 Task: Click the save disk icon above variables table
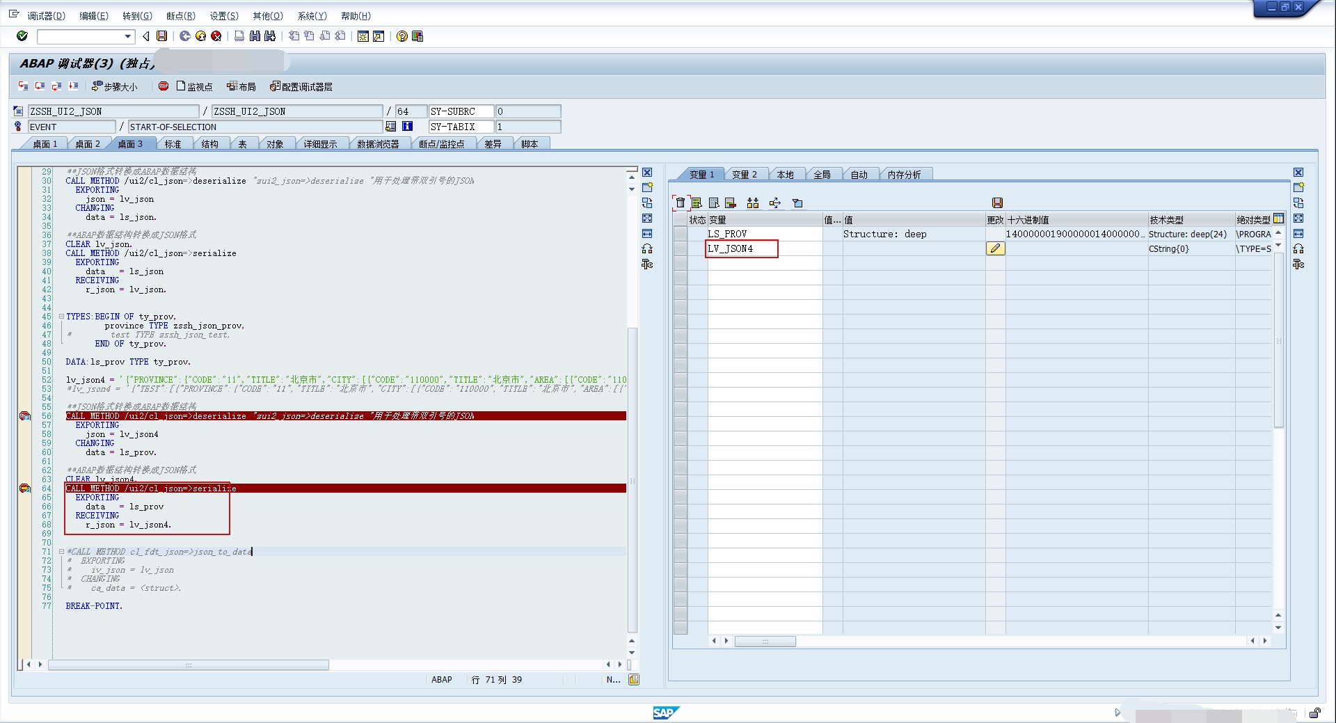point(997,202)
